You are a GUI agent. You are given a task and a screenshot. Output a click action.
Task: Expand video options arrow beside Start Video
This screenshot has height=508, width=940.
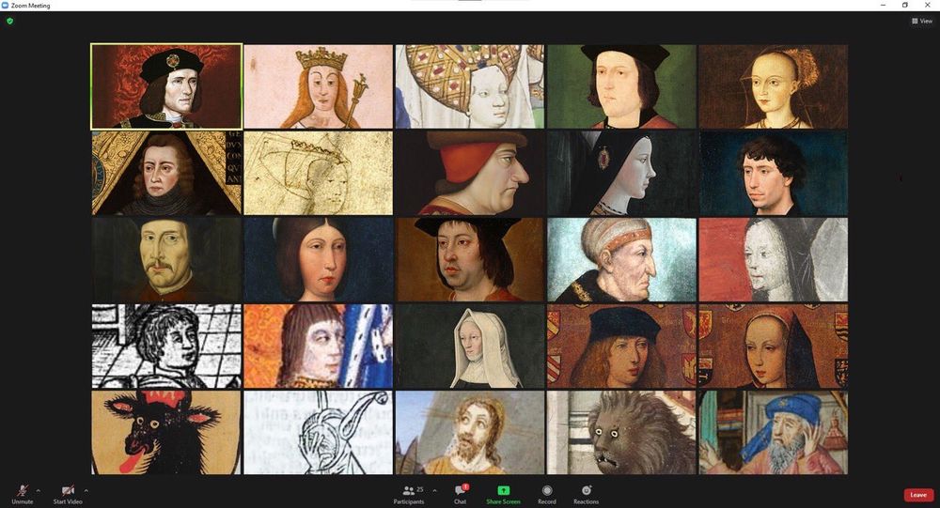pos(86,490)
